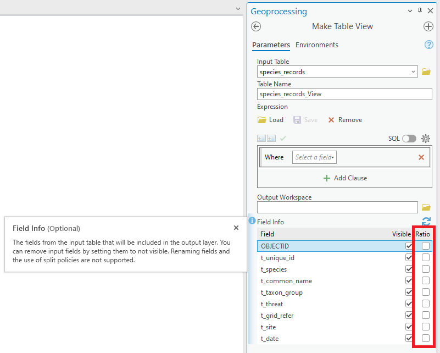
Task: Remove the Where clause with the red X
Action: pos(421,157)
